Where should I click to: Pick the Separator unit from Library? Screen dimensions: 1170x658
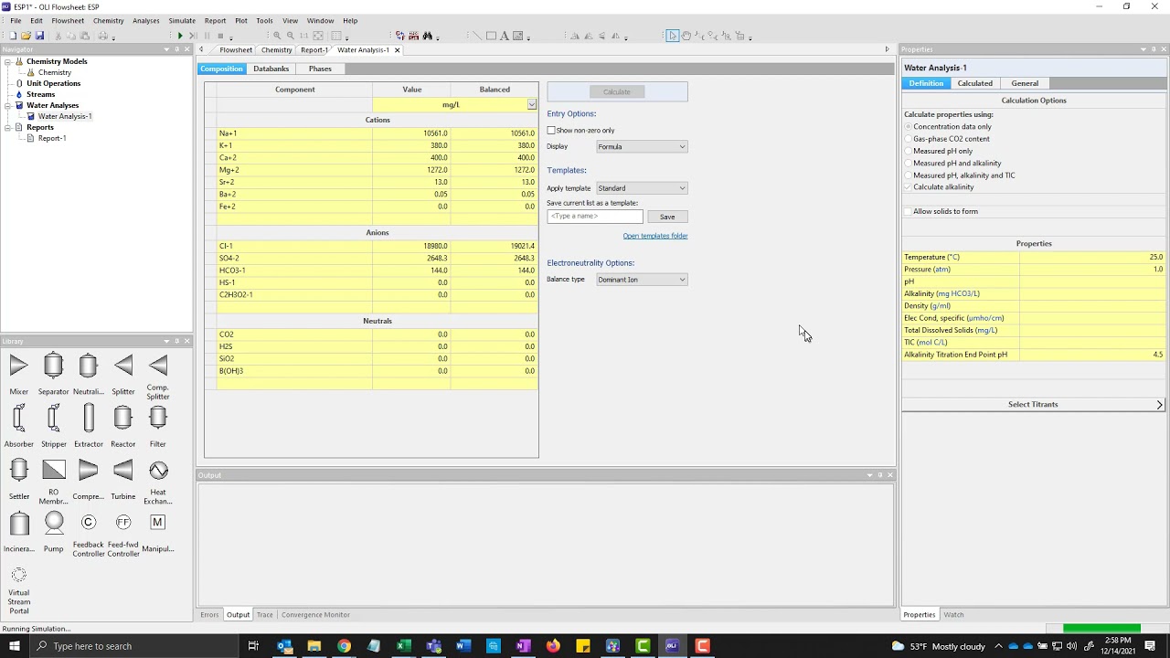pyautogui.click(x=53, y=366)
